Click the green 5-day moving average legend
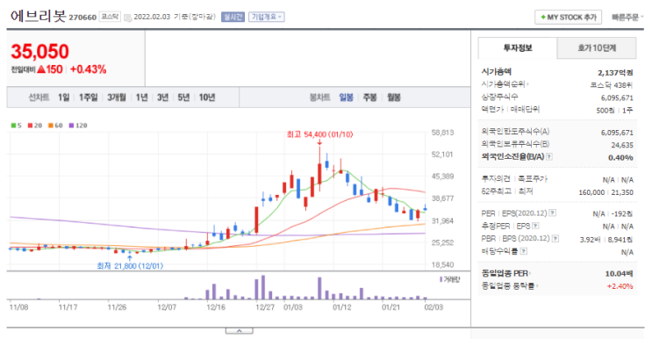 (16, 126)
